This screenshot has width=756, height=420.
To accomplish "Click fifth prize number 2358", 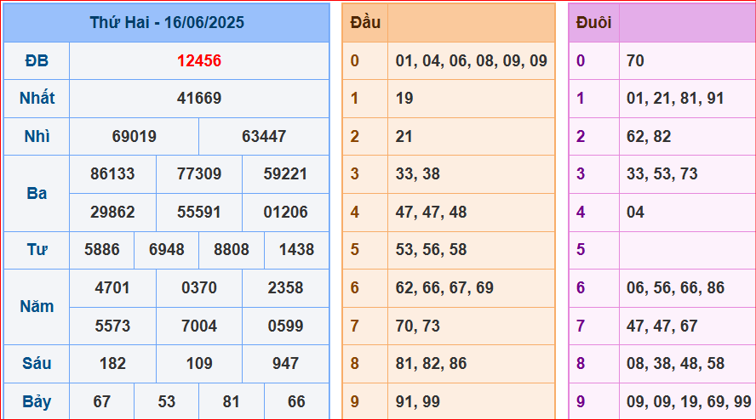I will [x=285, y=287].
